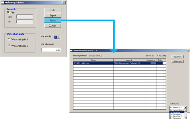Choose '3 = Mahnstufe 3' from list

pyautogui.click(x=177, y=116)
